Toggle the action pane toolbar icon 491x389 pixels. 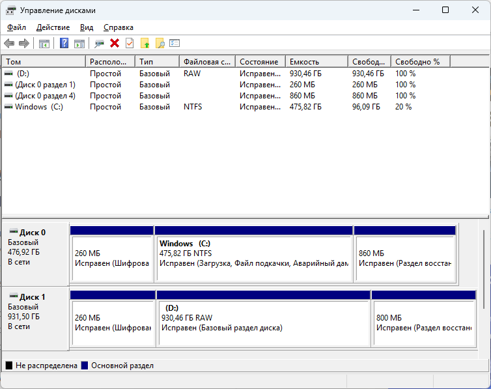click(79, 43)
